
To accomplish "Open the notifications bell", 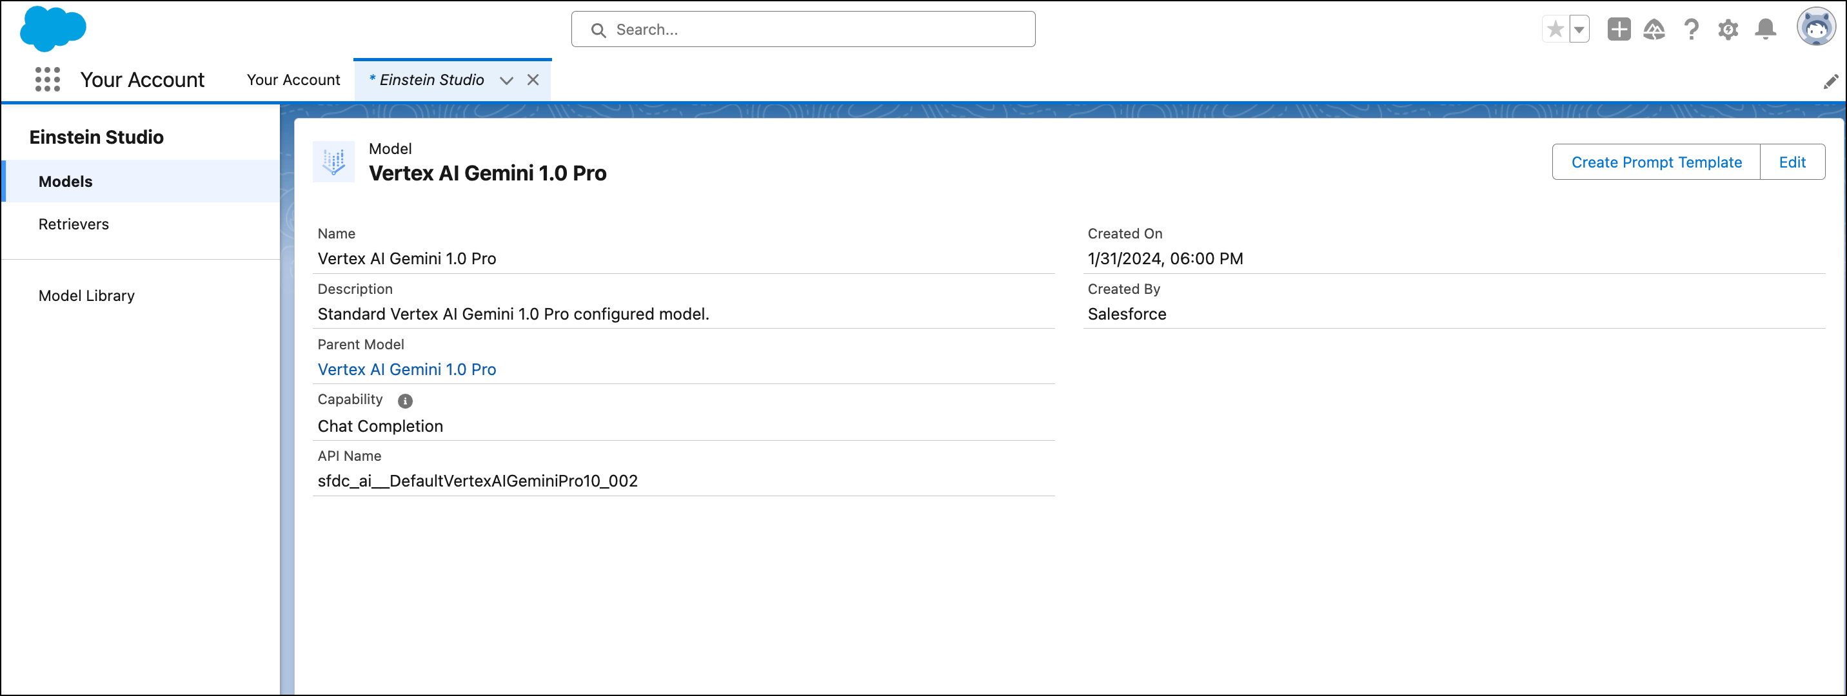I will click(1765, 30).
